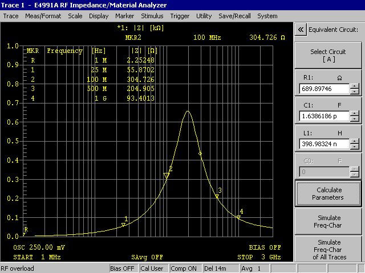365x273 pixels.
Task: Click Simulate Freq-Char of All Traces
Action: (328, 249)
